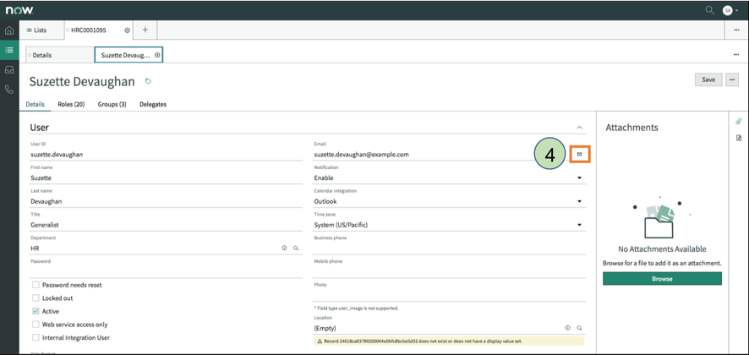The image size is (749, 355).
Task: Click the Attachments panel heading
Action: 631,128
